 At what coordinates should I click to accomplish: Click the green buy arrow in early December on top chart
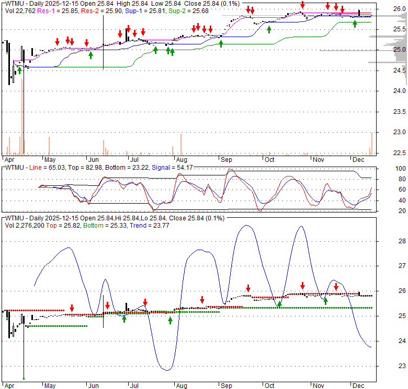(x=355, y=23)
